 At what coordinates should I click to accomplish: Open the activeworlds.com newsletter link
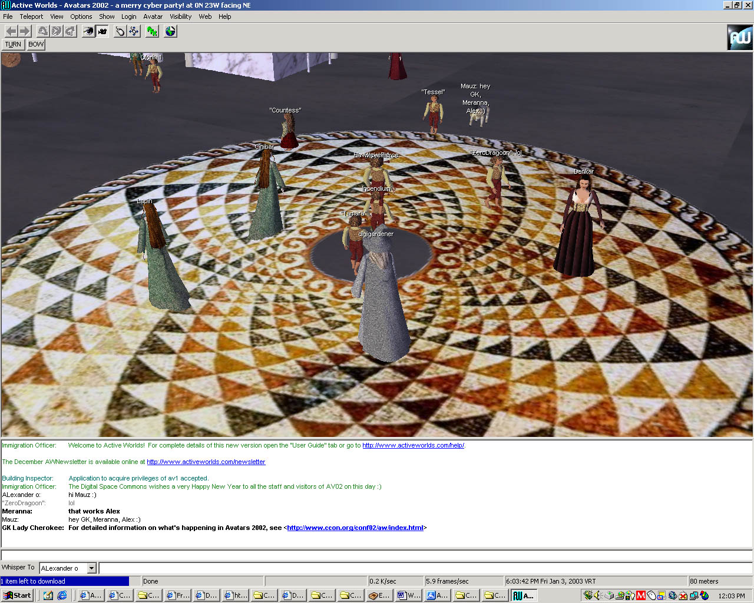[x=206, y=462]
